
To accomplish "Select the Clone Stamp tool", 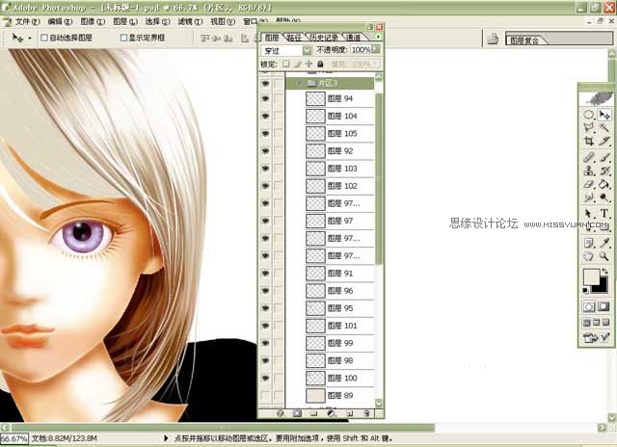I will click(x=589, y=171).
